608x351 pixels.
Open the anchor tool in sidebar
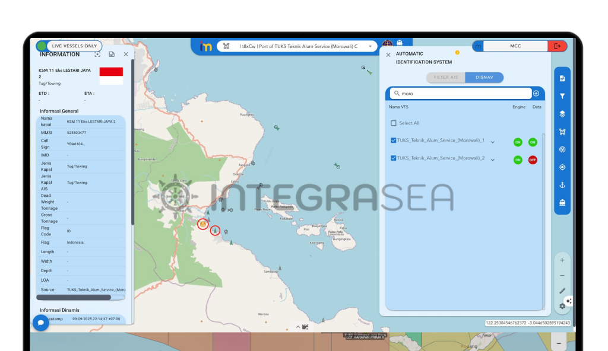pos(562,185)
